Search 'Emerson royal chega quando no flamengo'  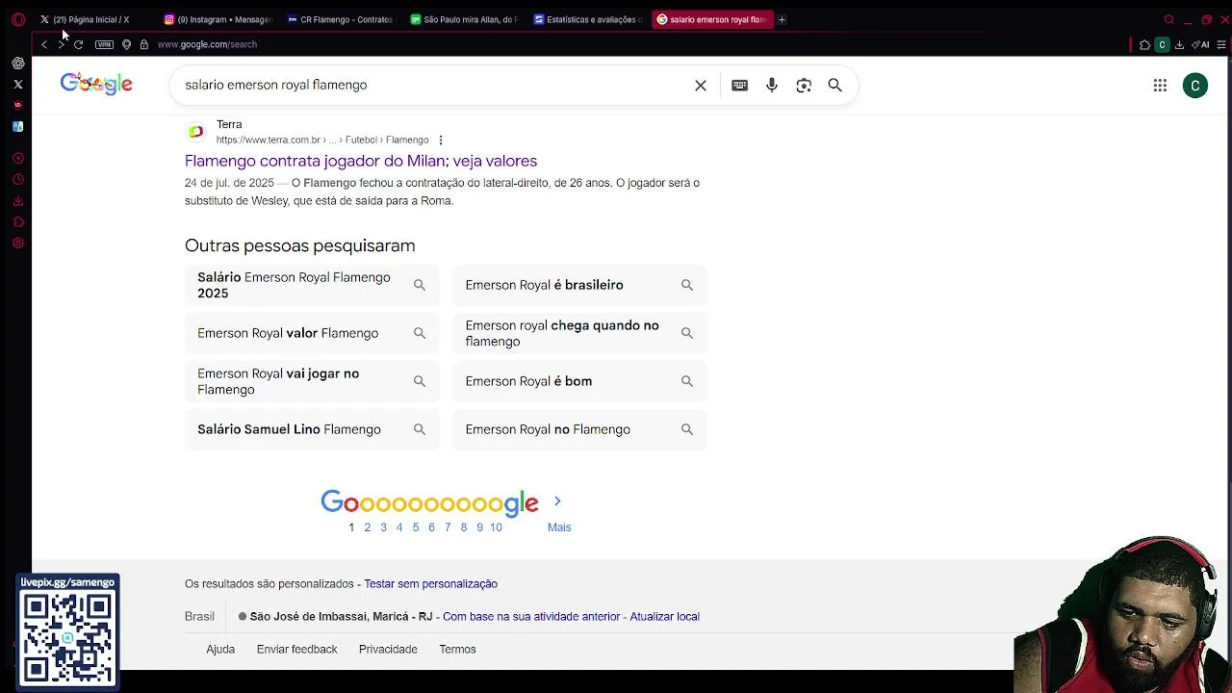tap(579, 333)
